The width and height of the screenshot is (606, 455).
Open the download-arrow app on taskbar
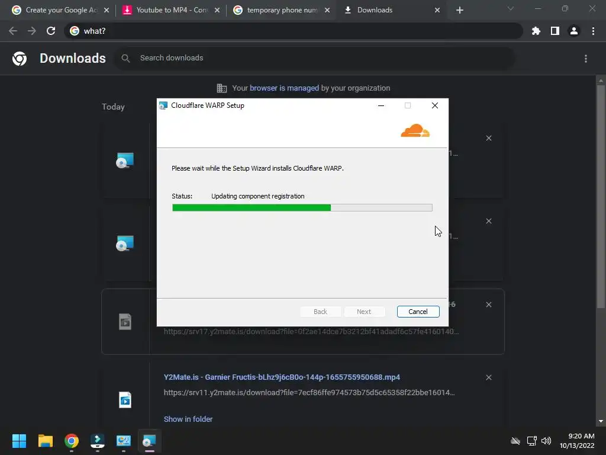(98, 441)
